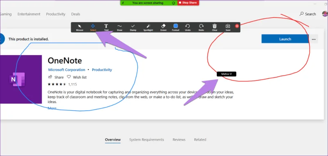Screen dimensions: 328x156
Task: Click the Mehvv V name label
Action: pos(227,74)
